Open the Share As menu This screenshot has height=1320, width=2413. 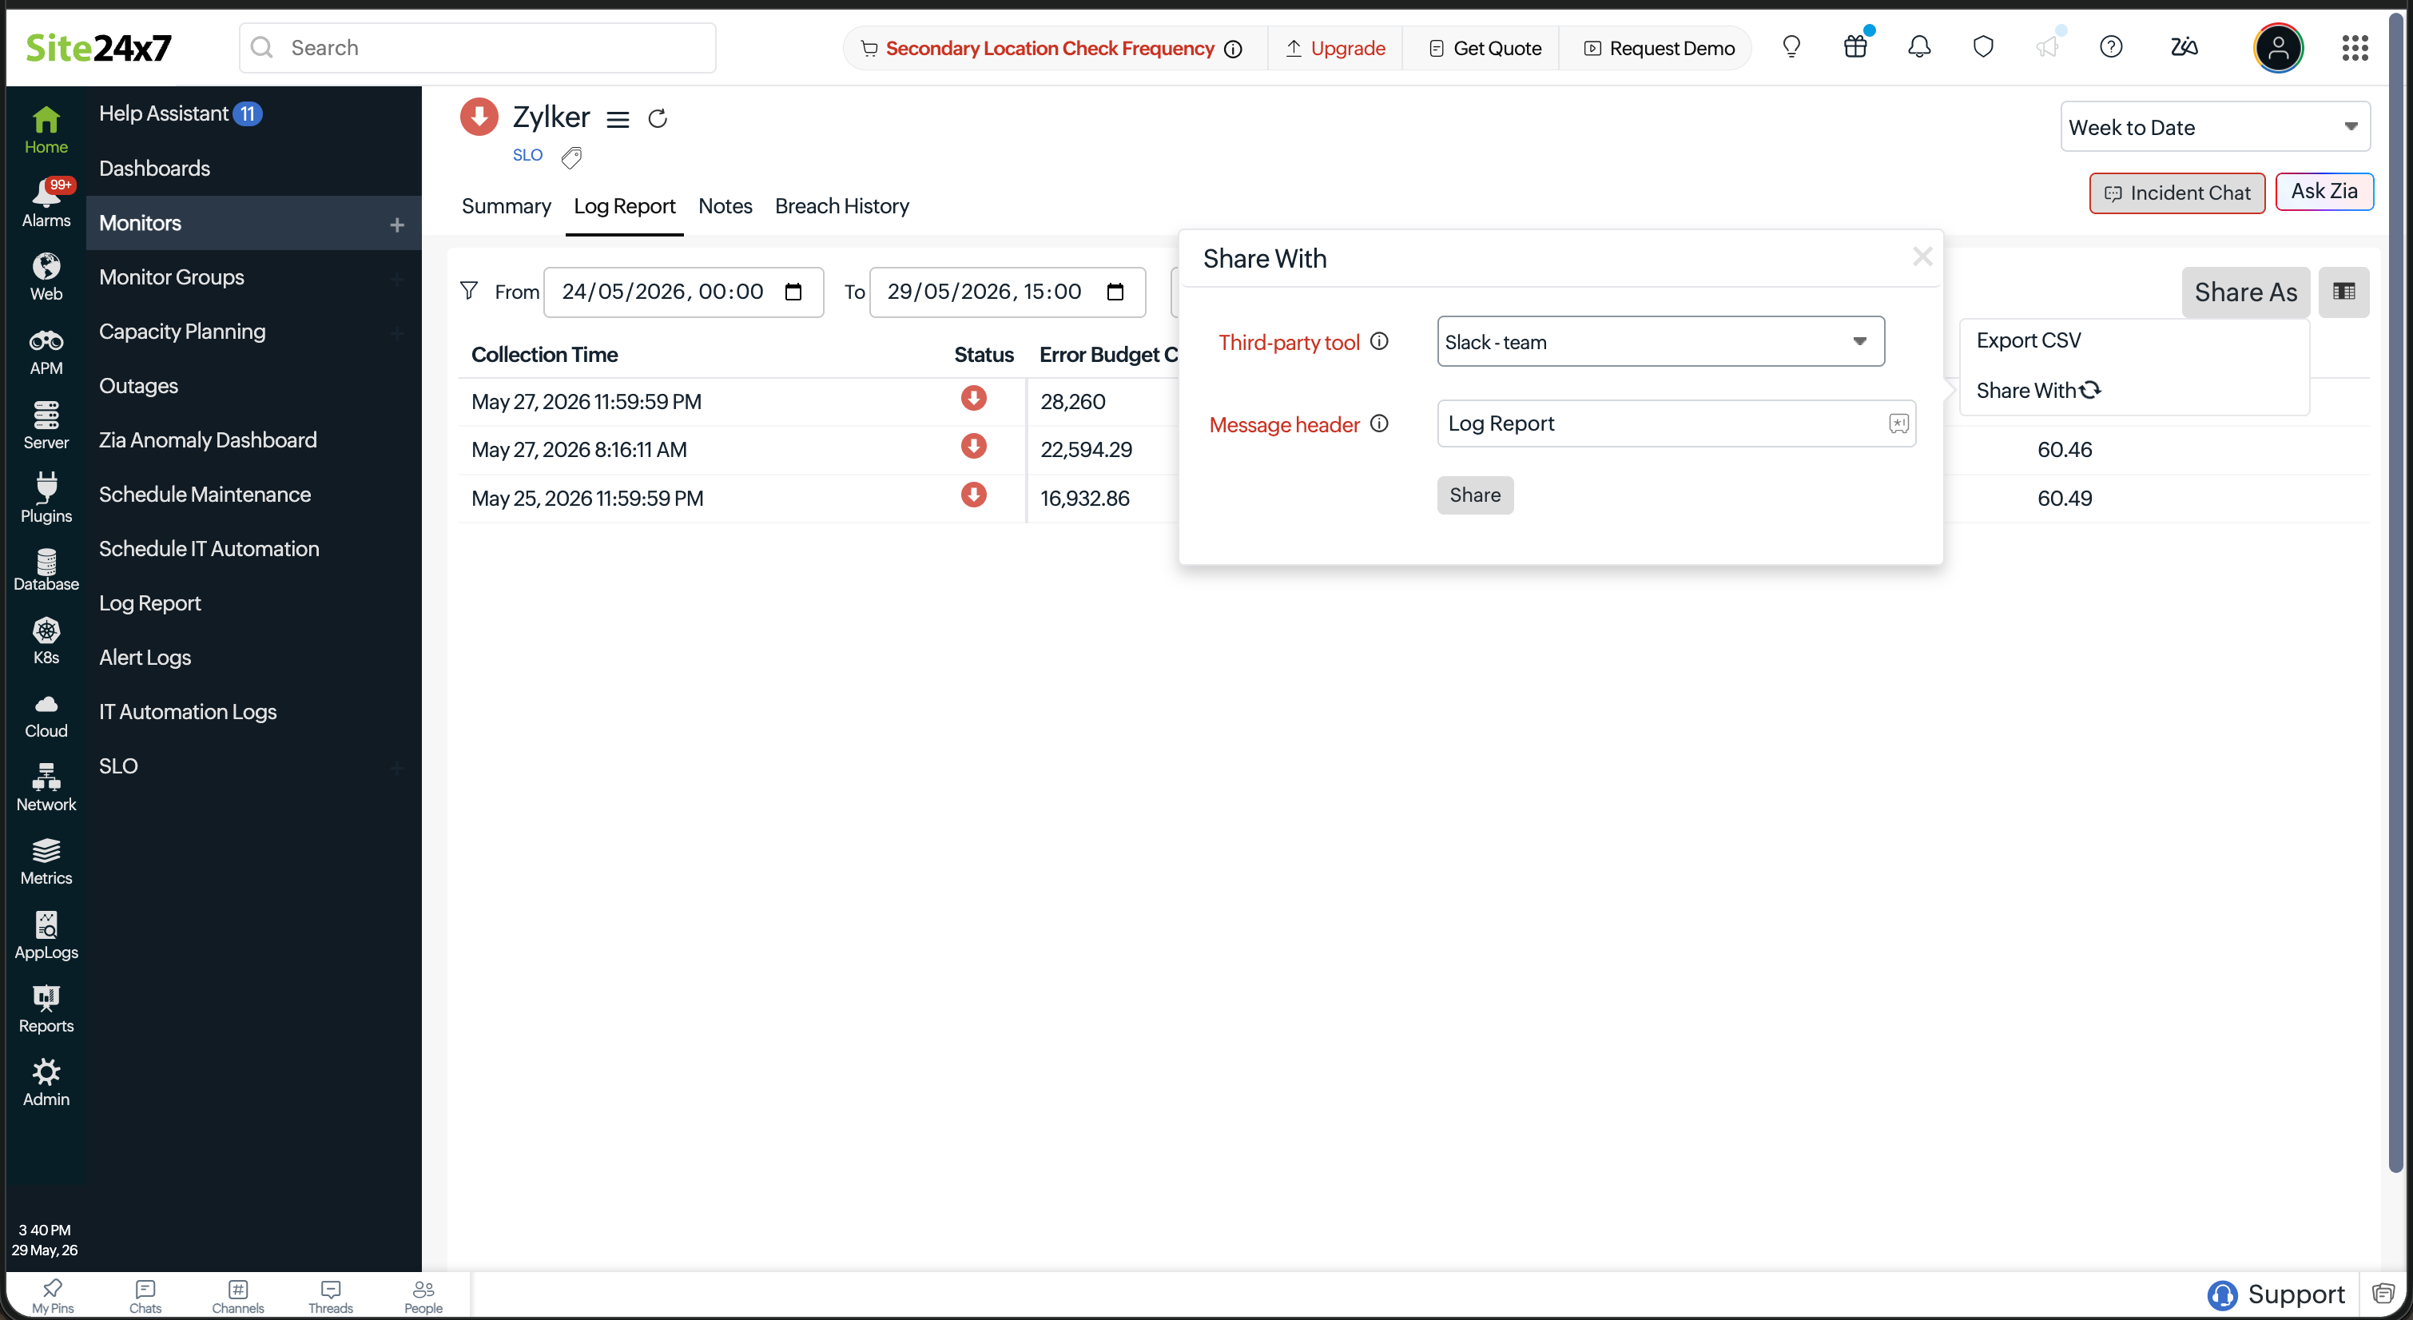2245,292
